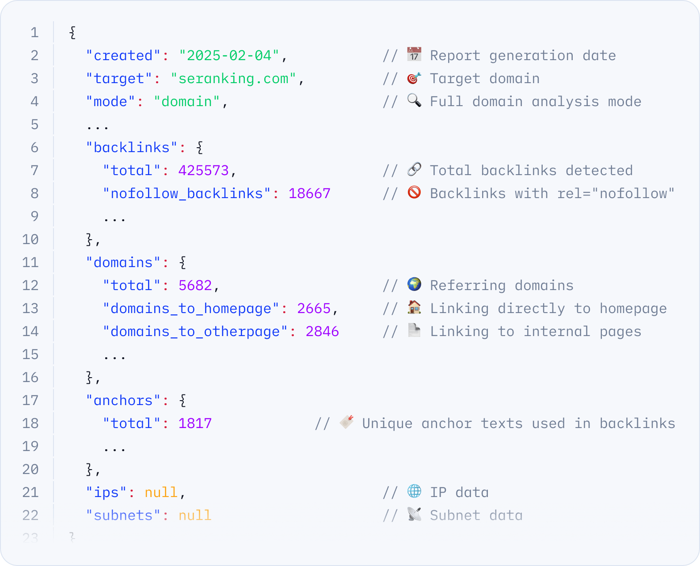This screenshot has width=700, height=566.
Task: Click the document page emoji icon
Action: [414, 330]
